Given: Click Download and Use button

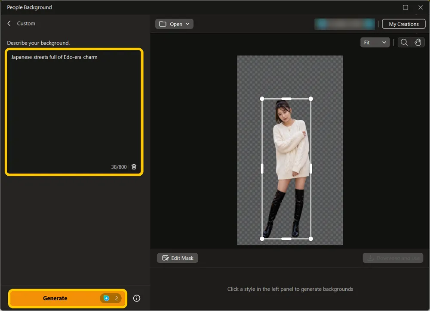Looking at the screenshot, I should pos(393,258).
